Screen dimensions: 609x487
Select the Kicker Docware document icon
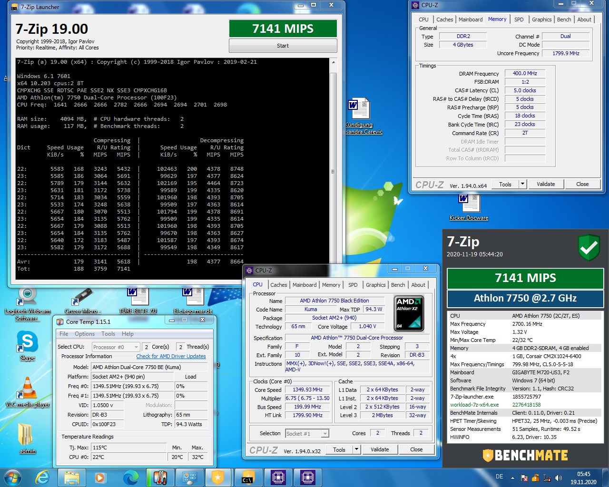coord(469,207)
